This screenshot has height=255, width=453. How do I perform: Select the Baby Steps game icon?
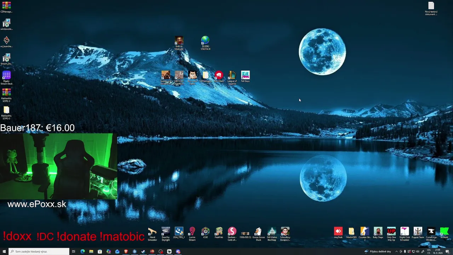point(378,233)
